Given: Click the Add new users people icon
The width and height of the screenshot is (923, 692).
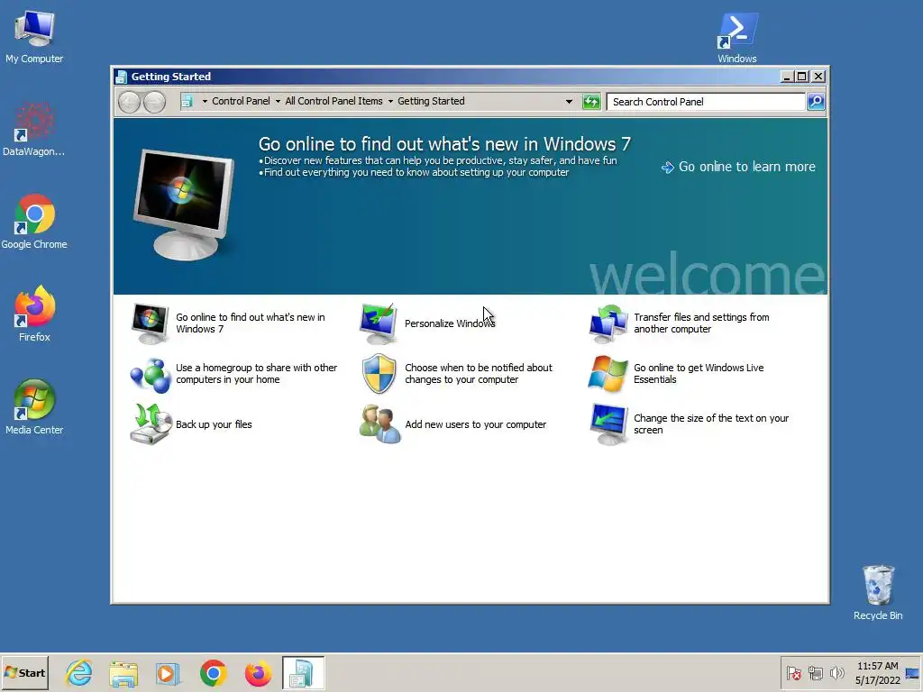Looking at the screenshot, I should click(379, 423).
